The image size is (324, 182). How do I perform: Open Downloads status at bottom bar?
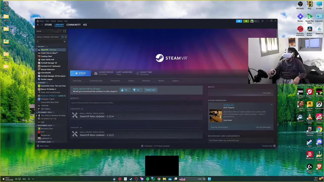[x=155, y=146]
